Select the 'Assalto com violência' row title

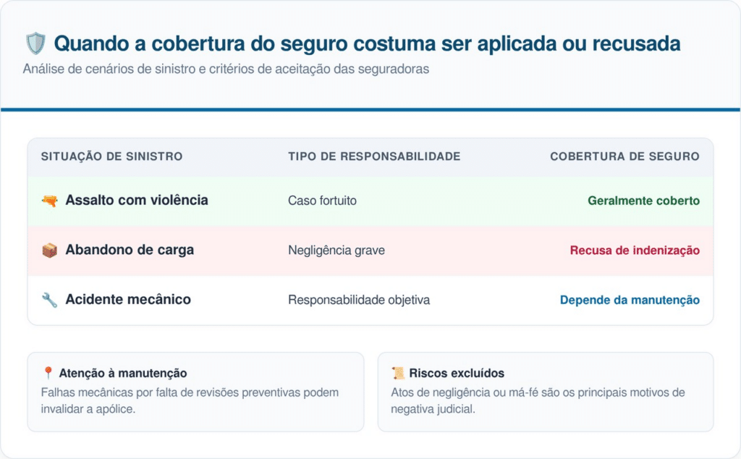[136, 201]
